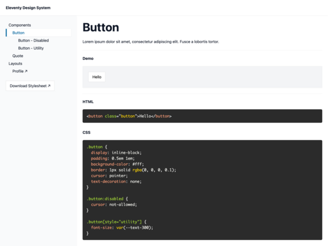Open the Eleventy Design System home link
This screenshot has height=246, width=328.
pyautogui.click(x=28, y=8)
